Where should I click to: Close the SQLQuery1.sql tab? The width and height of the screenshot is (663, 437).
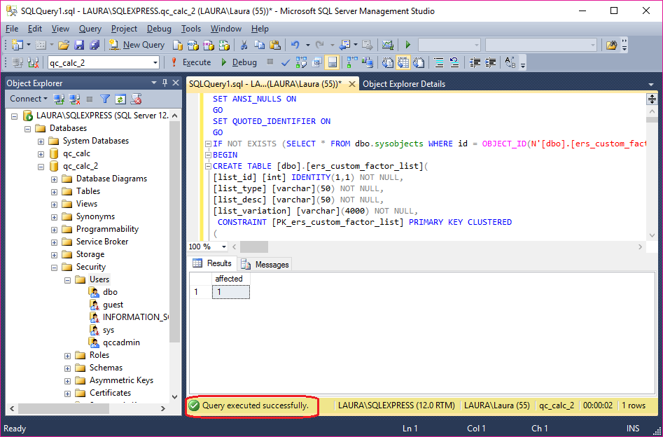coord(351,84)
